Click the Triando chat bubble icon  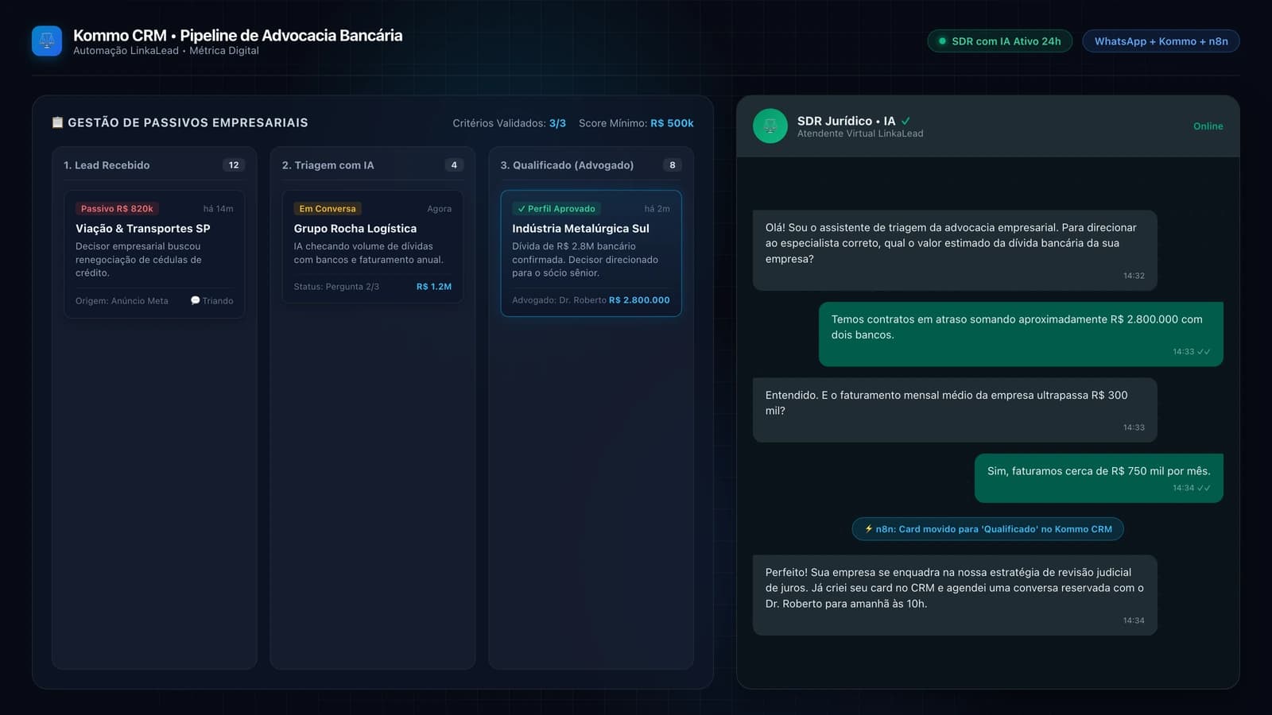pyautogui.click(x=196, y=300)
